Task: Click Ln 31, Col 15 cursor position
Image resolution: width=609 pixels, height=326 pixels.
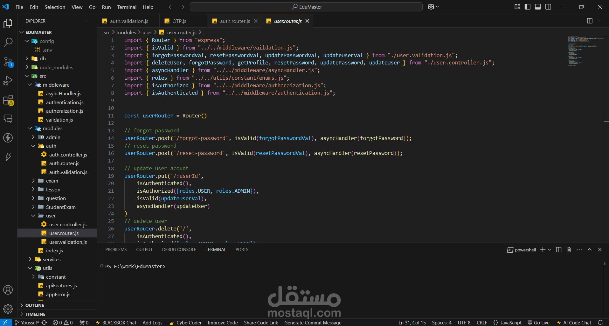Action: [412, 323]
